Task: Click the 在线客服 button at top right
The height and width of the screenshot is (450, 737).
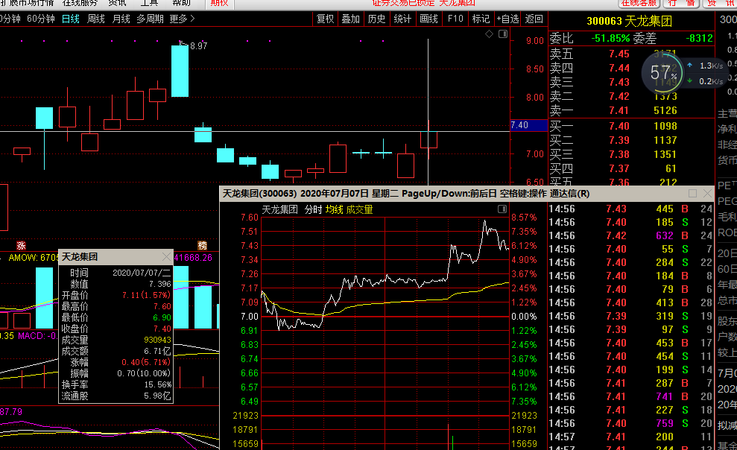Action: [x=639, y=3]
